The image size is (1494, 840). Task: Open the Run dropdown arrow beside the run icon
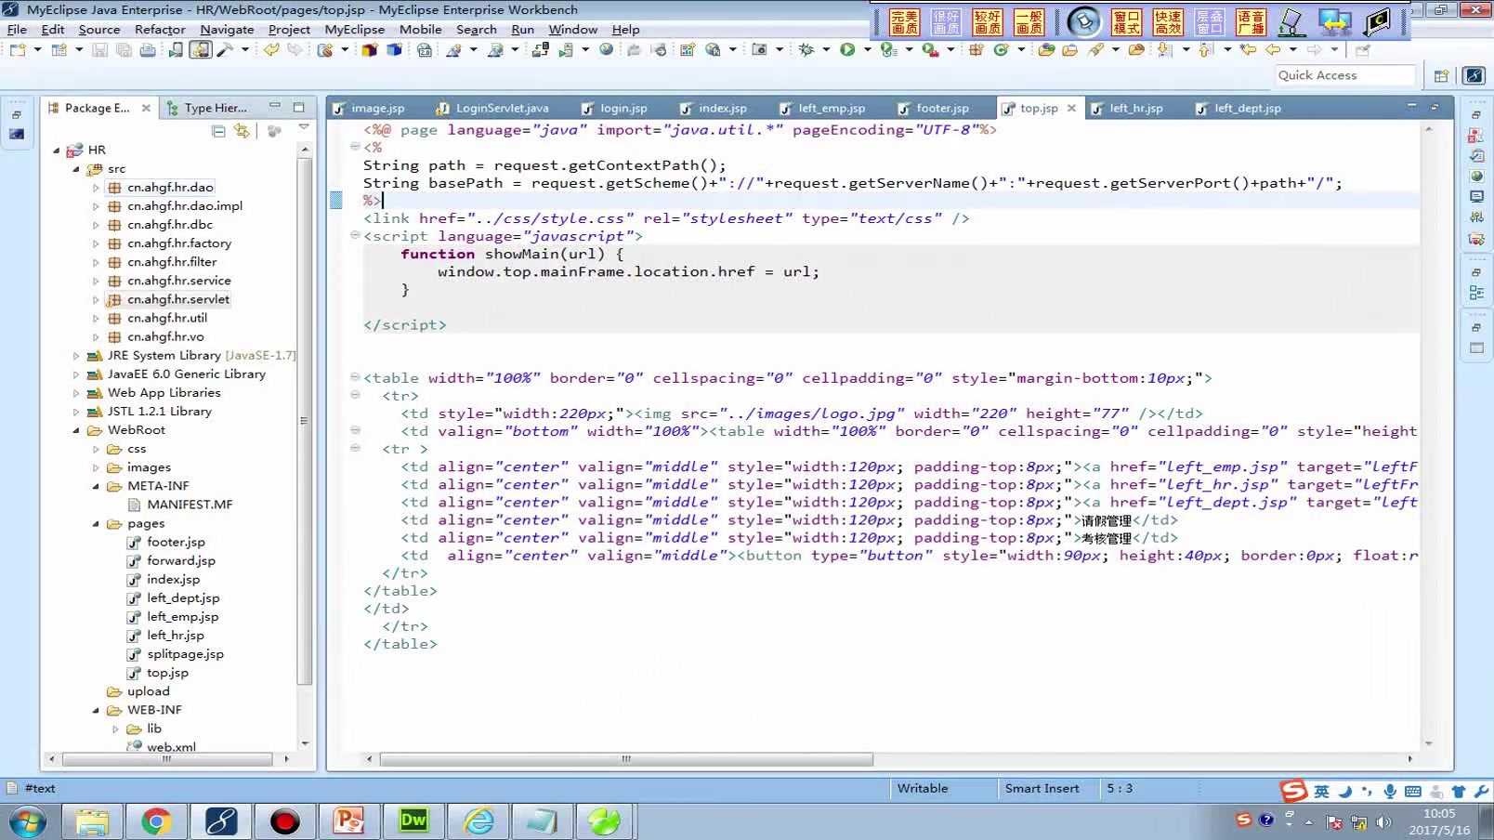coord(867,50)
